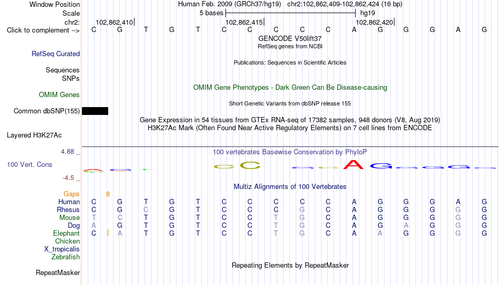This screenshot has height=285, width=499.
Task: Click the Common dbSNP(155) black variant block
Action: click(x=95, y=111)
